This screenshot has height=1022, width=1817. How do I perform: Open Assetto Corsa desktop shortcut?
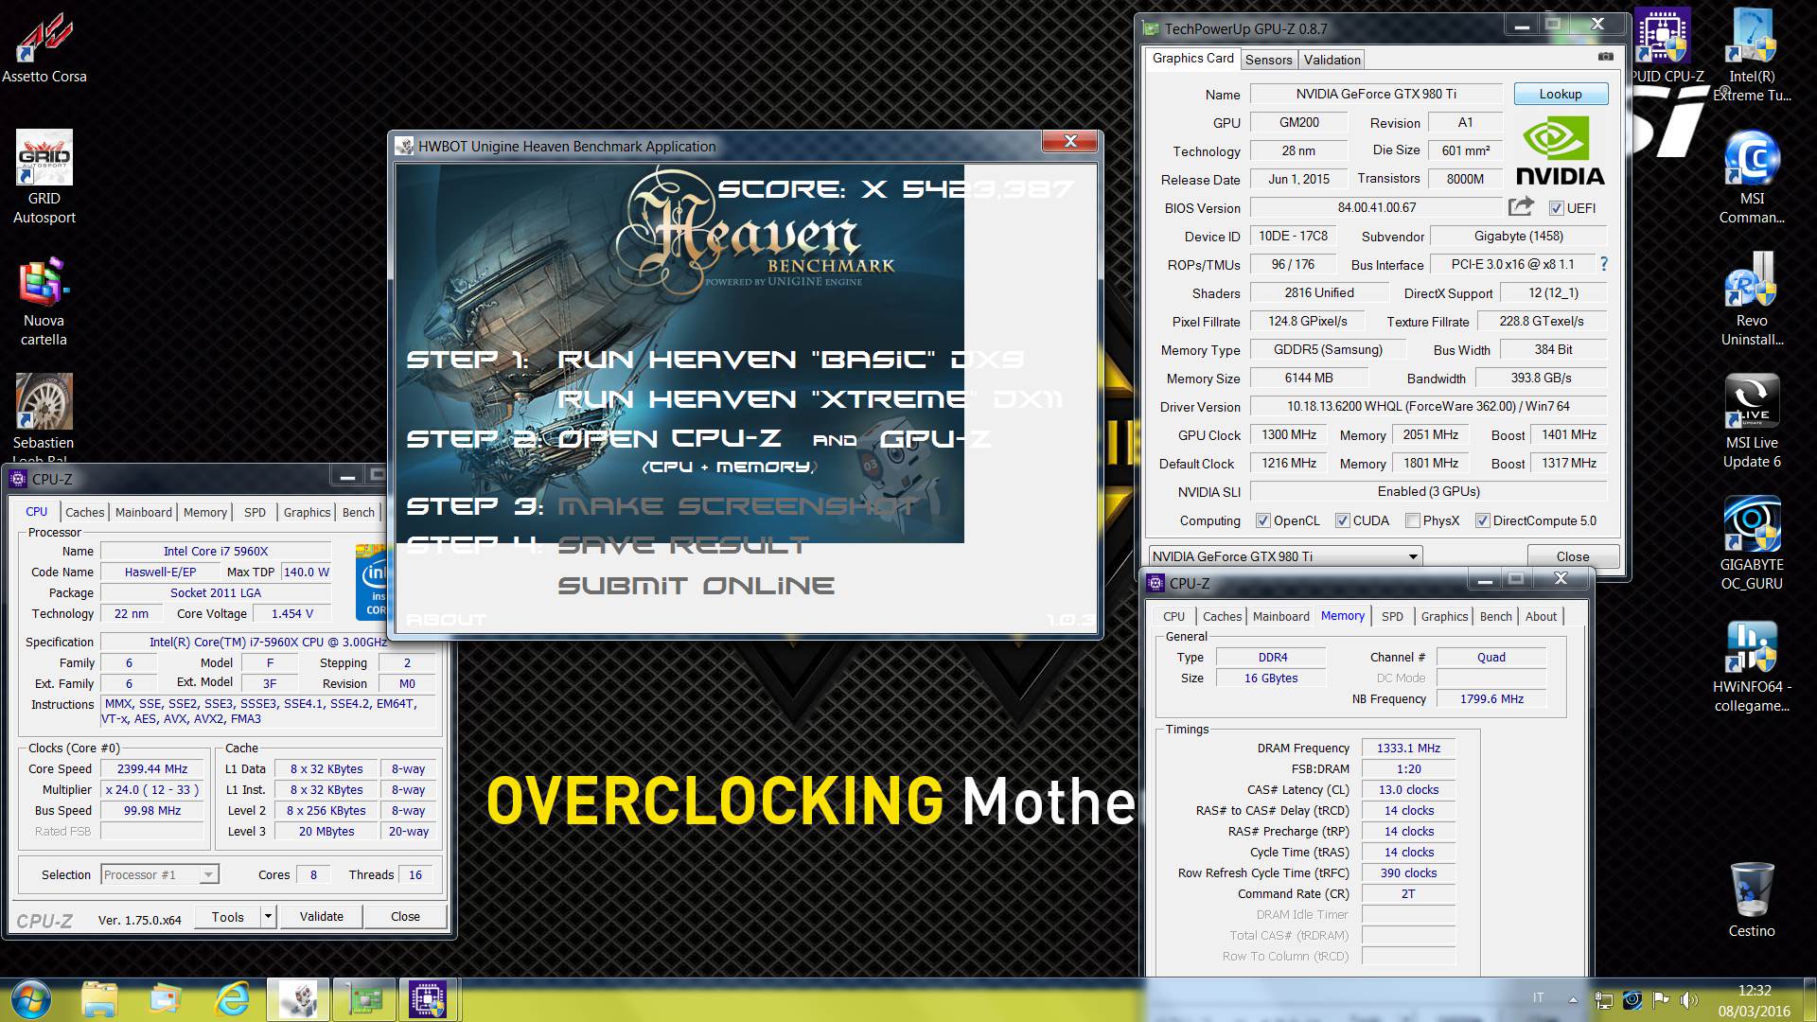pos(44,47)
